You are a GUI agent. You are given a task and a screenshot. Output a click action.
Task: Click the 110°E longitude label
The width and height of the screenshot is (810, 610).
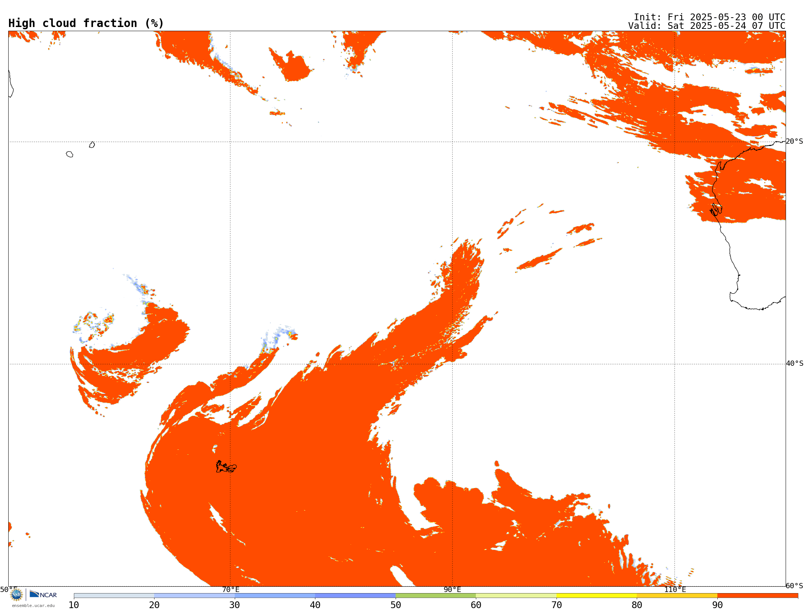tap(675, 589)
